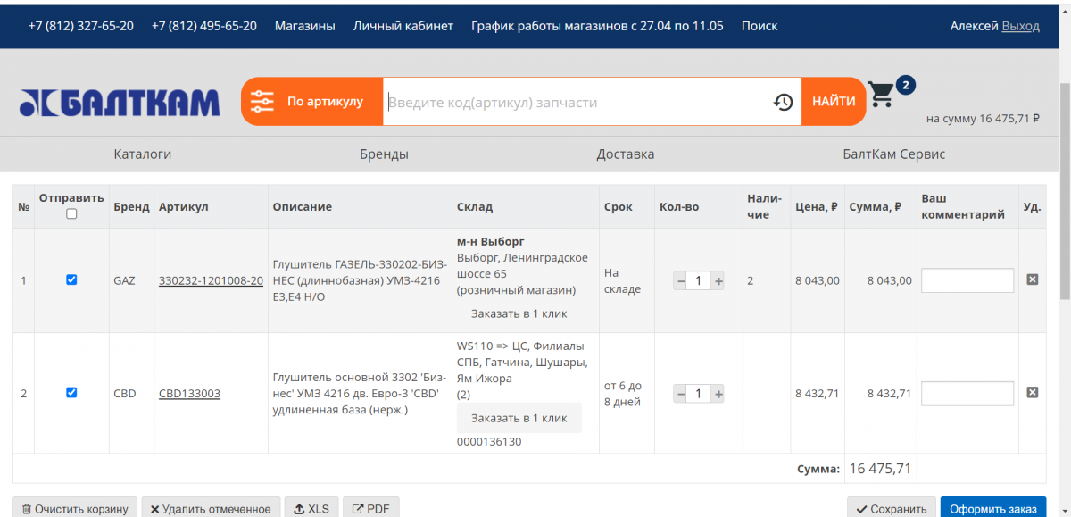This screenshot has width=1071, height=517.
Task: Open article link 330232-1201008-20
Action: coord(211,280)
